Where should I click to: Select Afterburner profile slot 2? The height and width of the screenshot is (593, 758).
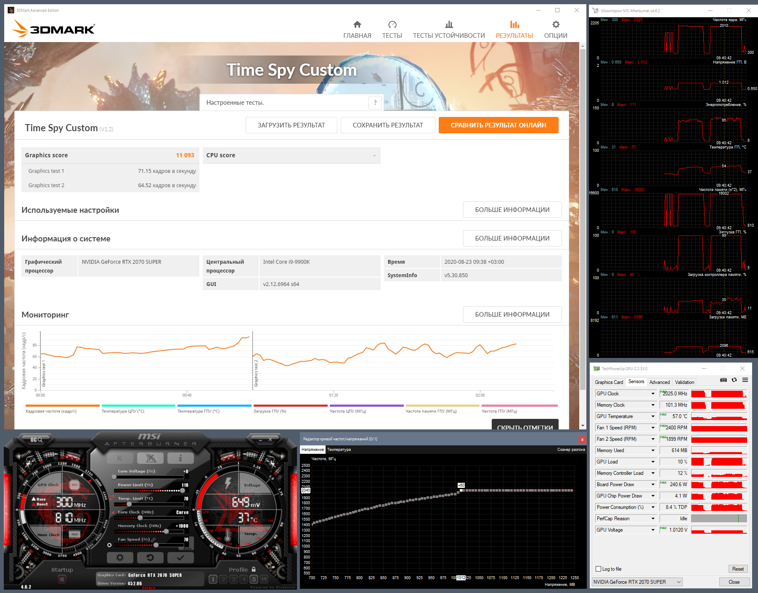[223, 579]
